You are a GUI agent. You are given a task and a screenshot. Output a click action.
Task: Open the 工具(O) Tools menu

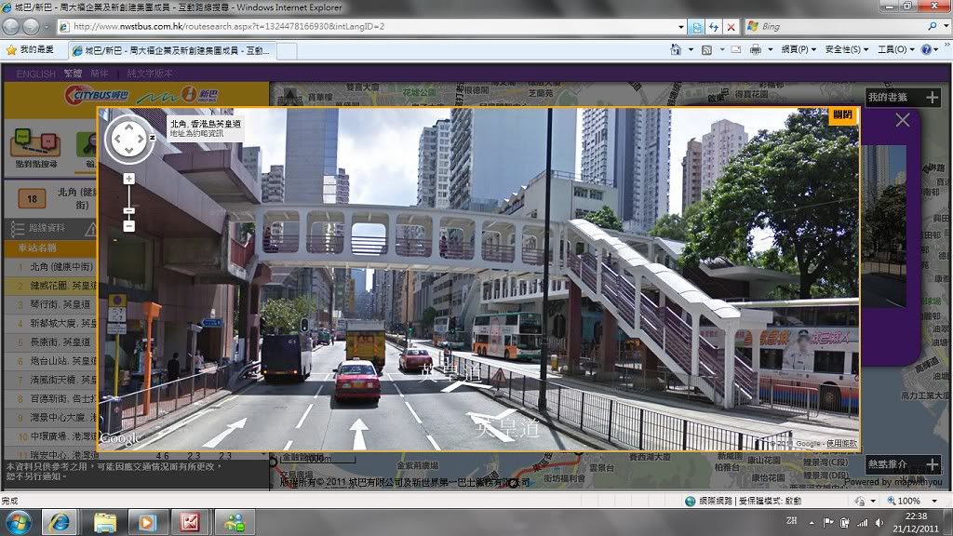coord(896,50)
